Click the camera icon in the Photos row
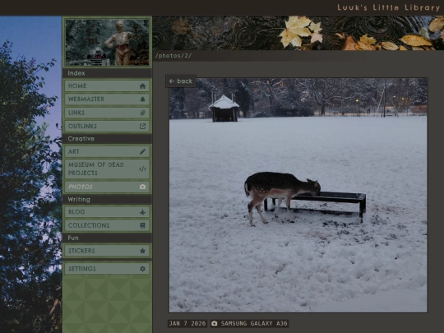The height and width of the screenshot is (333, 444). pyautogui.click(x=142, y=187)
